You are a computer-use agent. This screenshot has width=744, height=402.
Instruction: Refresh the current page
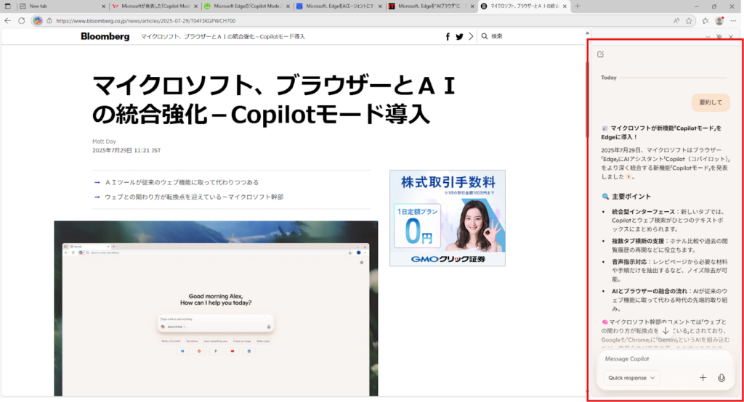(21, 21)
